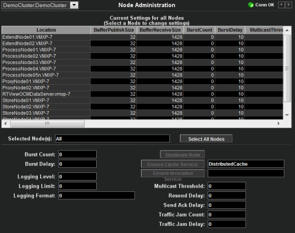Click the small up arrow button beside help
Image resolution: width=295 pixels, height=233 pixels.
281,5
